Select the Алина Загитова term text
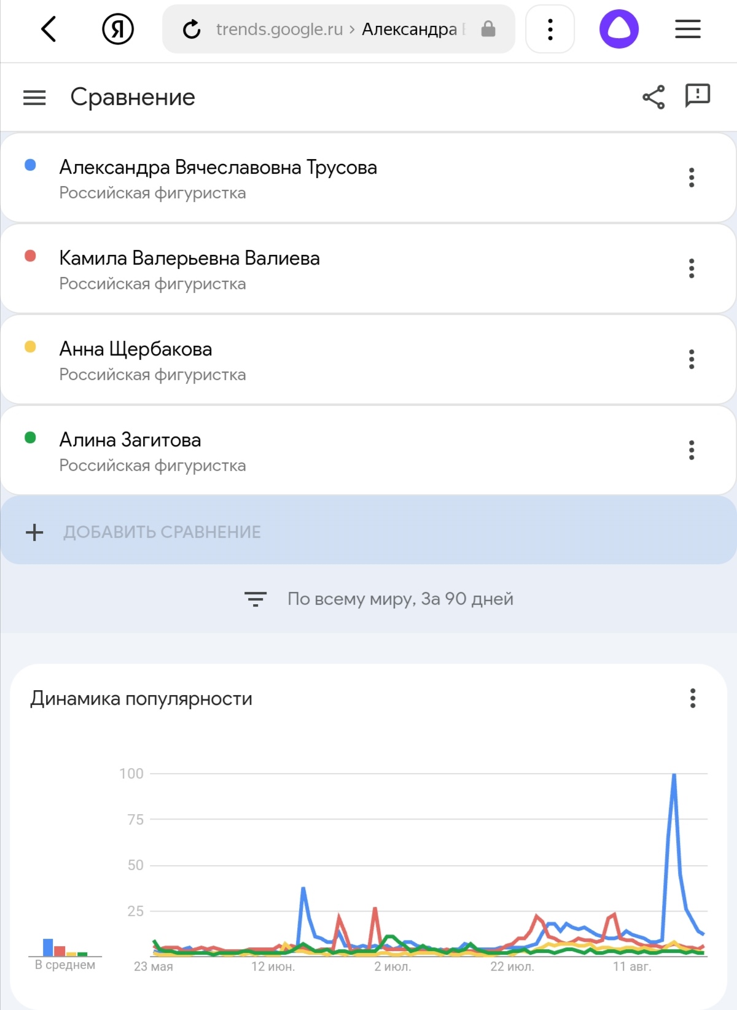Screen dimensions: 737x1010 click(130, 440)
